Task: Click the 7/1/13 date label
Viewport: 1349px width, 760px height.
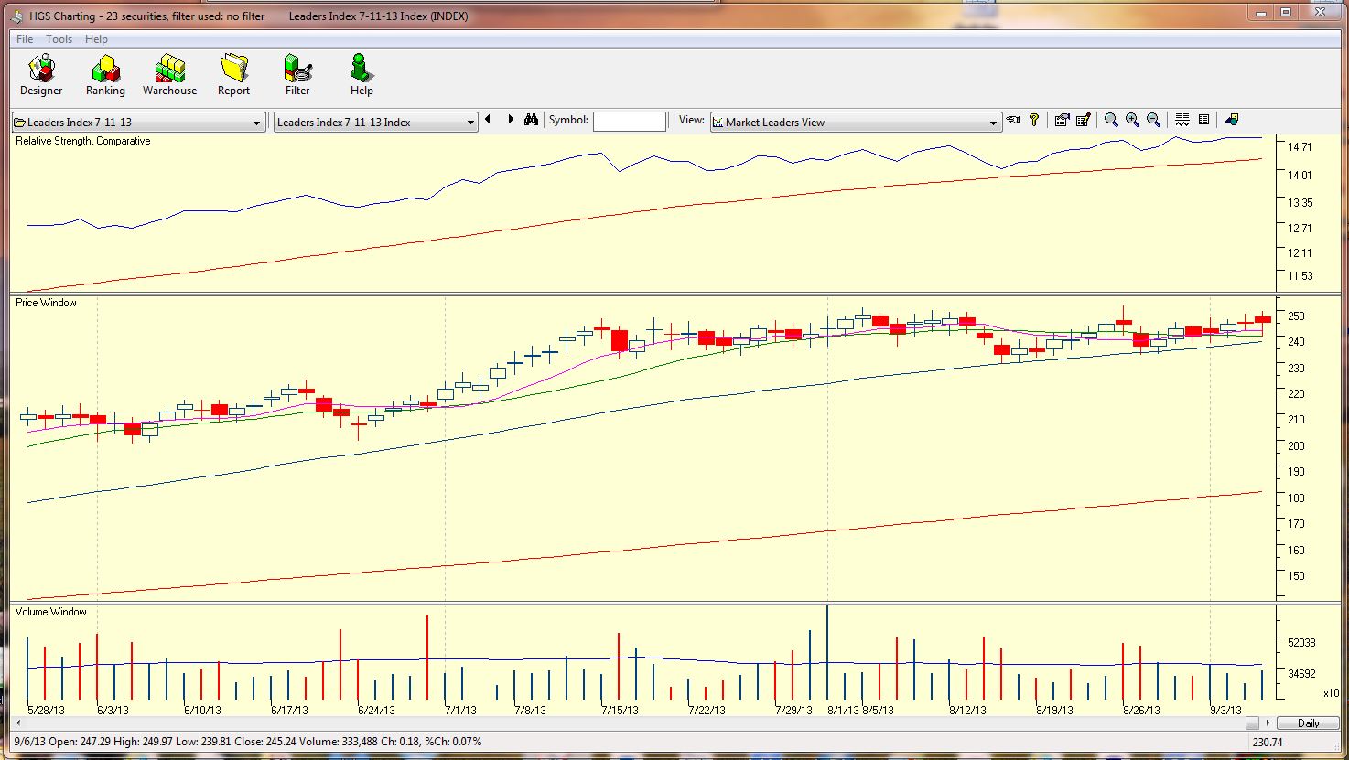Action: tap(460, 710)
